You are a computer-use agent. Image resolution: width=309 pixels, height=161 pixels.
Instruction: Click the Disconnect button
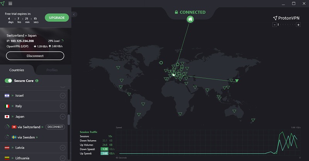click(x=35, y=56)
